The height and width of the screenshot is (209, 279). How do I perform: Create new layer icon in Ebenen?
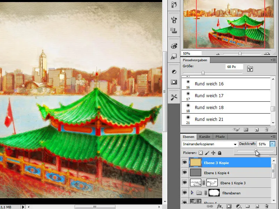point(257,206)
